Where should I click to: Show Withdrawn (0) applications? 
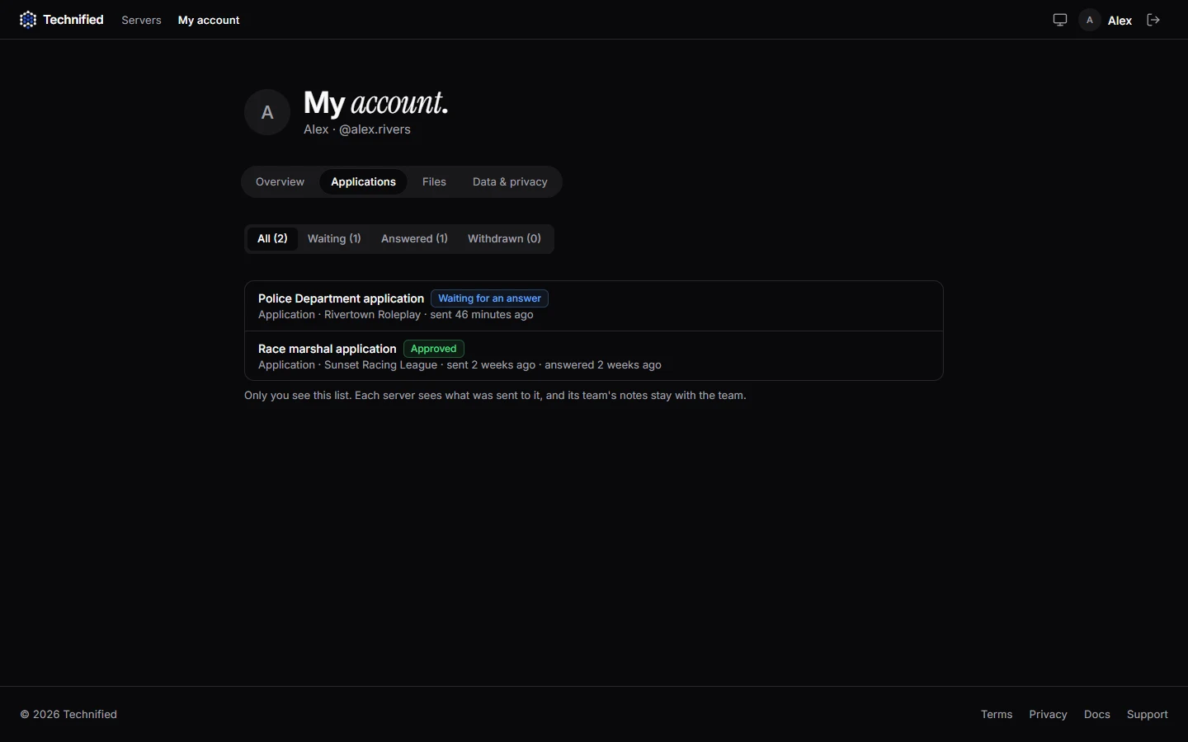(x=504, y=238)
